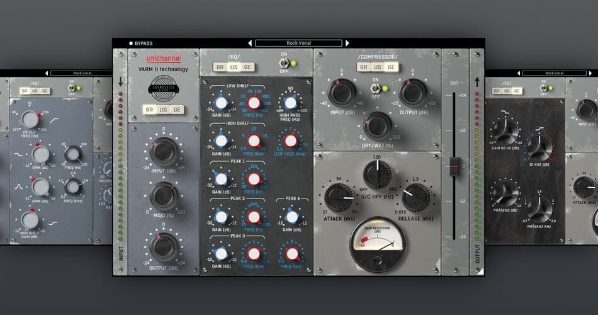Click the unichannel logo
598x315 pixels.
pos(164,59)
